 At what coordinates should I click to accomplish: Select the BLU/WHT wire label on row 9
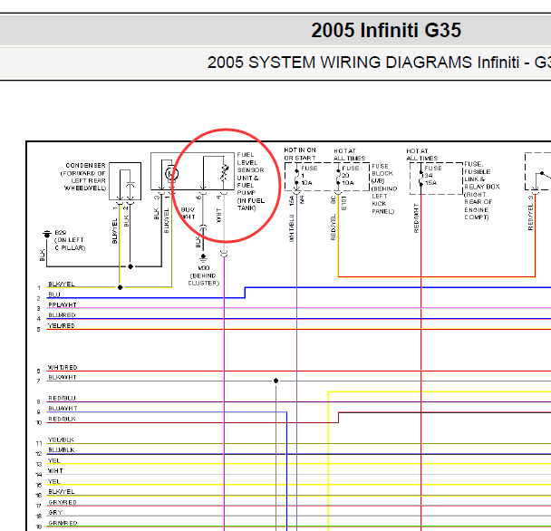[x=63, y=408]
